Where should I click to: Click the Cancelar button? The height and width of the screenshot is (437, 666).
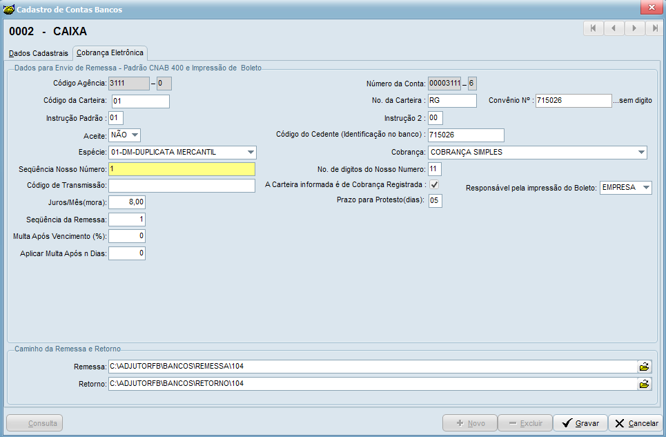pyautogui.click(x=636, y=423)
